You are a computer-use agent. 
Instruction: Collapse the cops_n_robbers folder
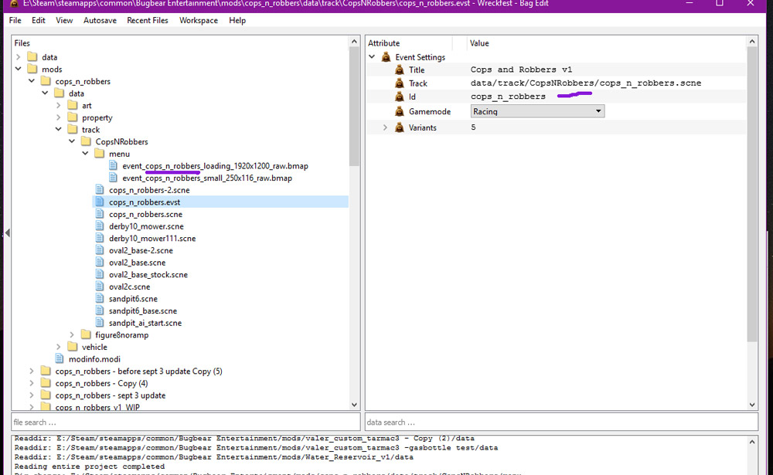pos(32,81)
